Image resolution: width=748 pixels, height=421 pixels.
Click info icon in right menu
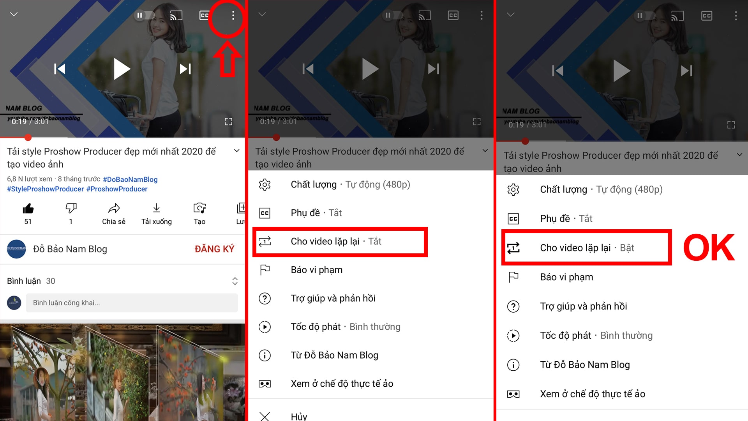coord(513,365)
